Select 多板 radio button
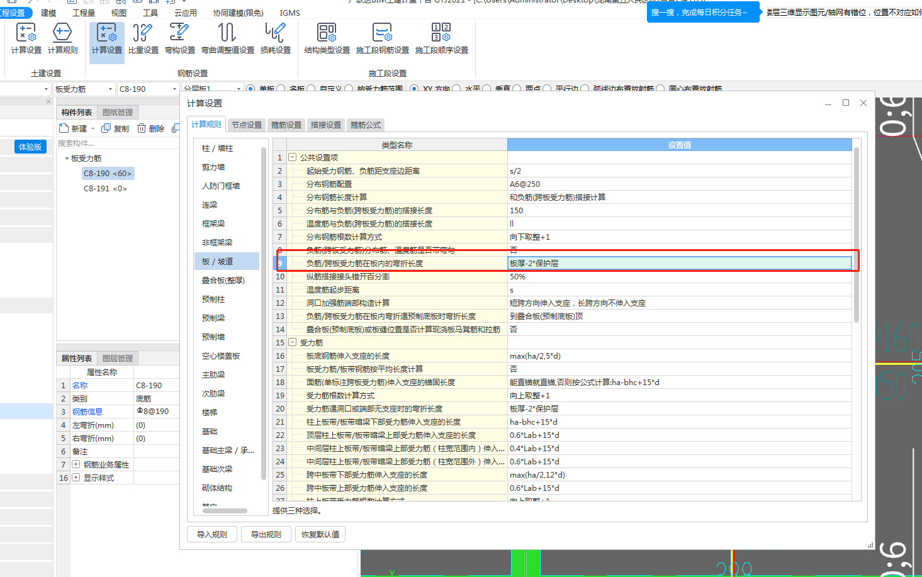This screenshot has height=577, width=922. pyautogui.click(x=281, y=89)
